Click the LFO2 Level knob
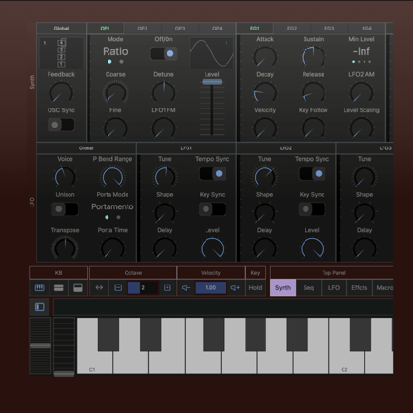This screenshot has width=413, height=413. (312, 248)
